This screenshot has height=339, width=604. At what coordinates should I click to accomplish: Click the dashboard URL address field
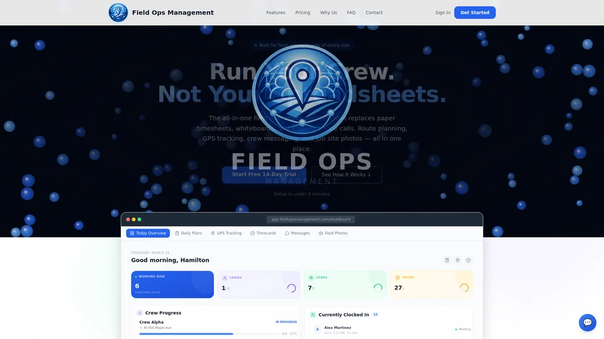(310, 220)
